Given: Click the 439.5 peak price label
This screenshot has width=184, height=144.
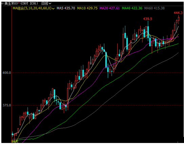Looking at the screenshot, I should click(148, 19).
